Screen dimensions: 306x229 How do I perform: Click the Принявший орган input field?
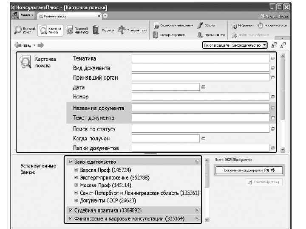pyautogui.click(x=201, y=78)
